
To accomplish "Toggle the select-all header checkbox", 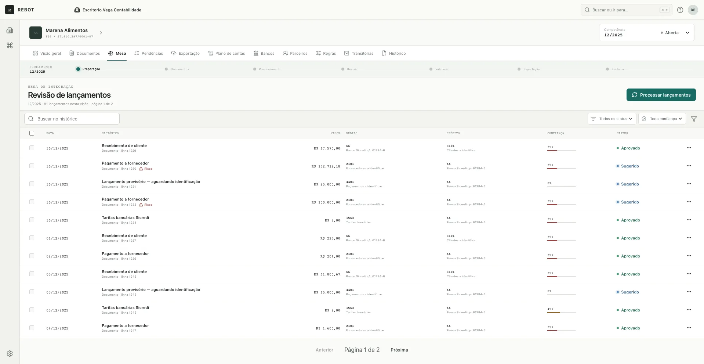I will 32,133.
